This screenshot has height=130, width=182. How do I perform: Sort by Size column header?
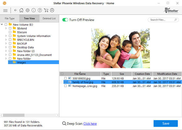(122, 74)
